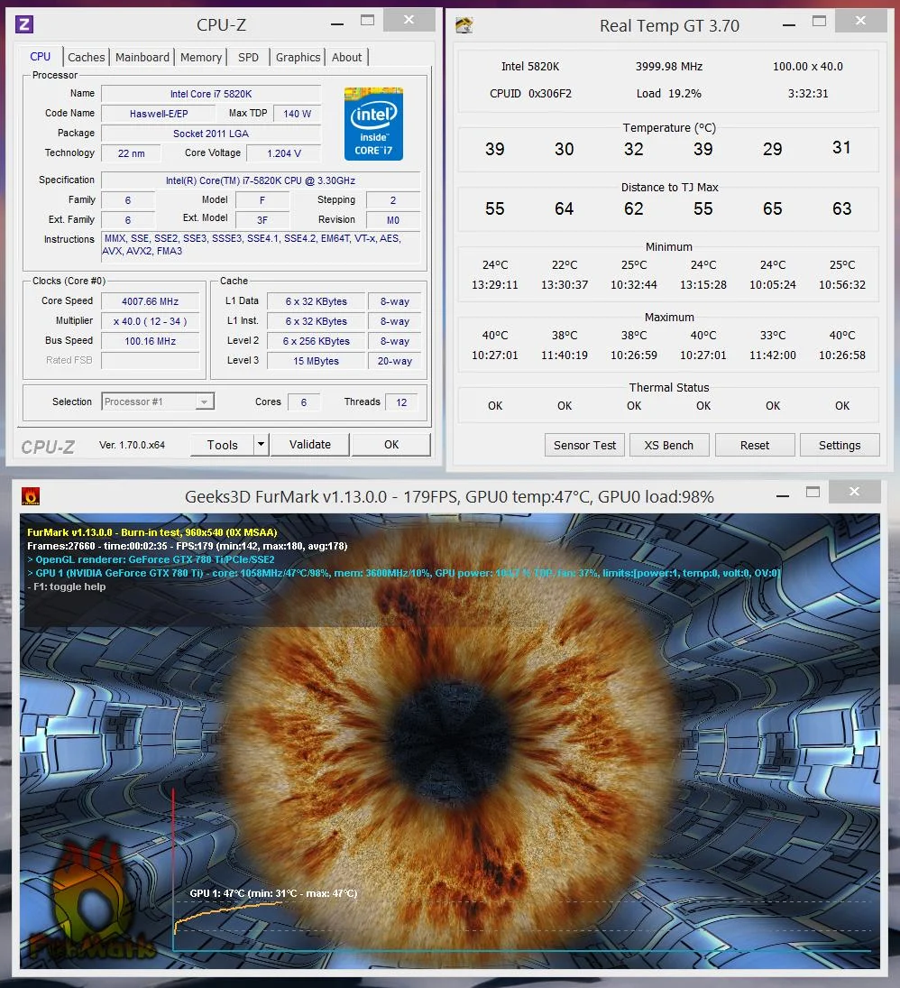Viewport: 900px width, 988px height.
Task: Minimize the CPU-Z window
Action: (x=337, y=24)
